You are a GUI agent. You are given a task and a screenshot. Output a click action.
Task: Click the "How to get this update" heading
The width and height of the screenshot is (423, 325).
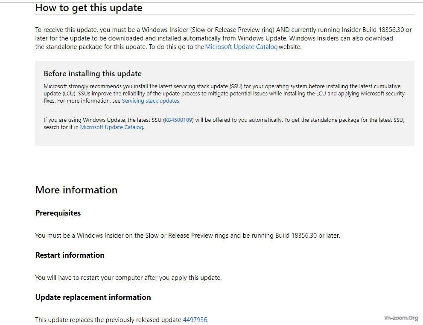tap(89, 8)
